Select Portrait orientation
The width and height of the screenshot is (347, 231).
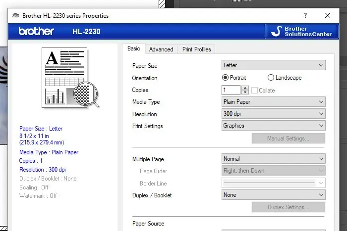(234, 78)
